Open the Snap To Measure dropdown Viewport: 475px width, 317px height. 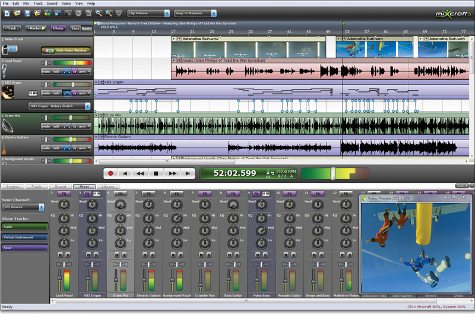(195, 12)
